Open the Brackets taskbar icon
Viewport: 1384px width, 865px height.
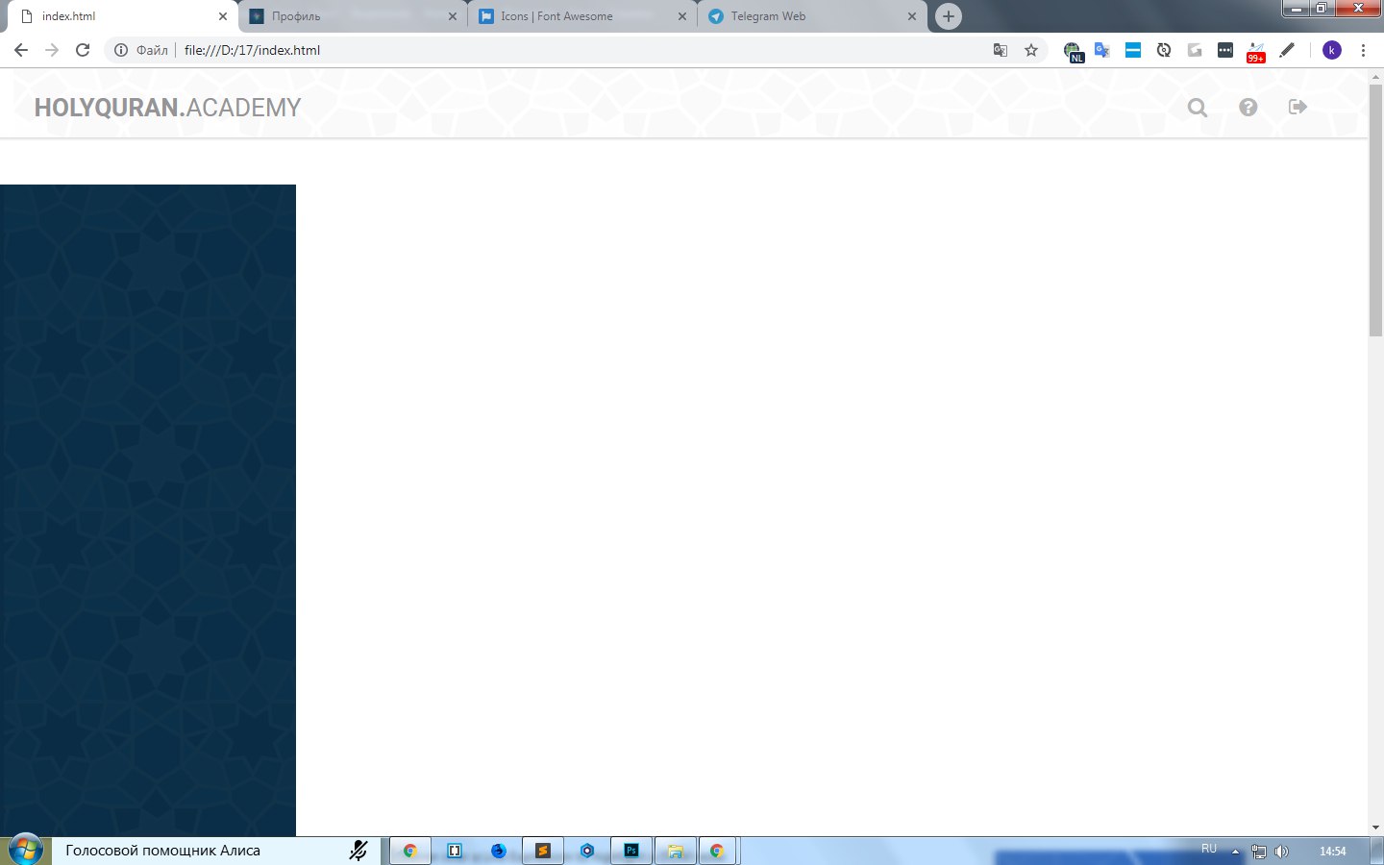(455, 851)
